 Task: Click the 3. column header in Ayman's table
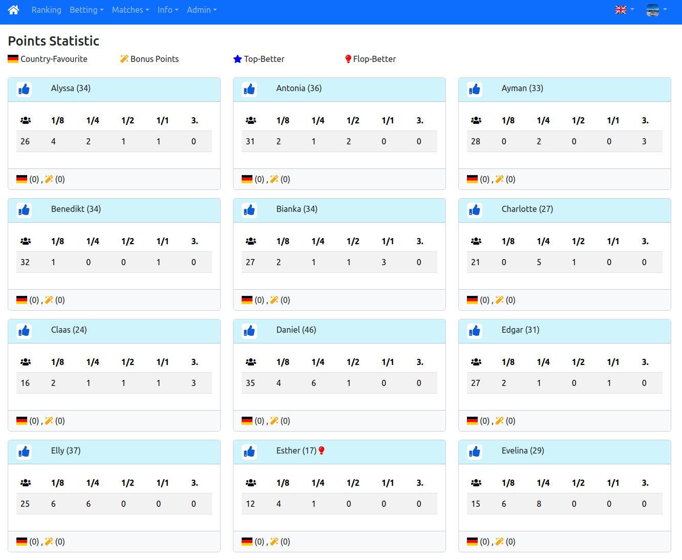pyautogui.click(x=645, y=120)
